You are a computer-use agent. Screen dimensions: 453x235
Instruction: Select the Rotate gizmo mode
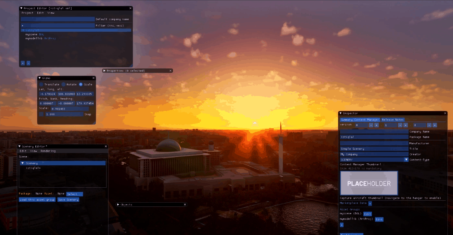(x=64, y=85)
